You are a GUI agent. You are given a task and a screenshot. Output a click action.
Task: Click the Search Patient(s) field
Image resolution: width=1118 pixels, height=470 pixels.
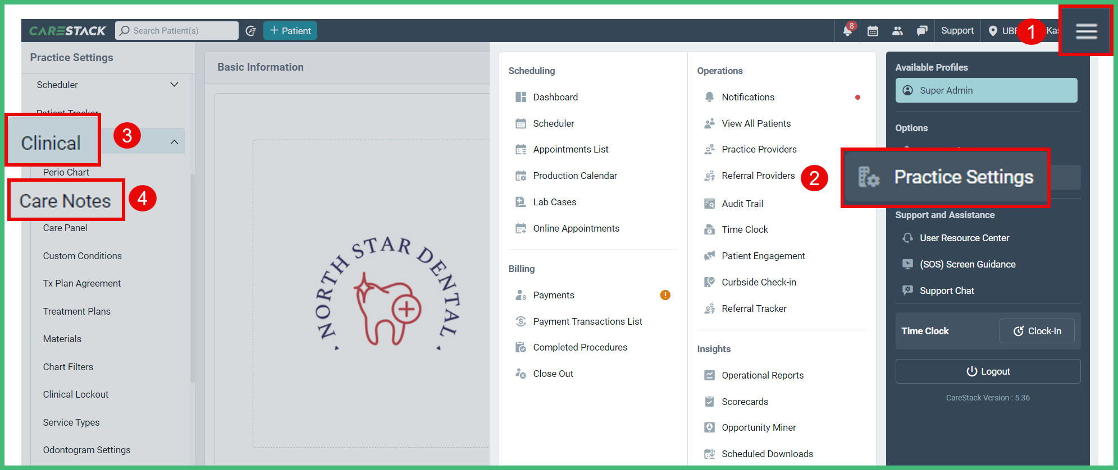(177, 31)
